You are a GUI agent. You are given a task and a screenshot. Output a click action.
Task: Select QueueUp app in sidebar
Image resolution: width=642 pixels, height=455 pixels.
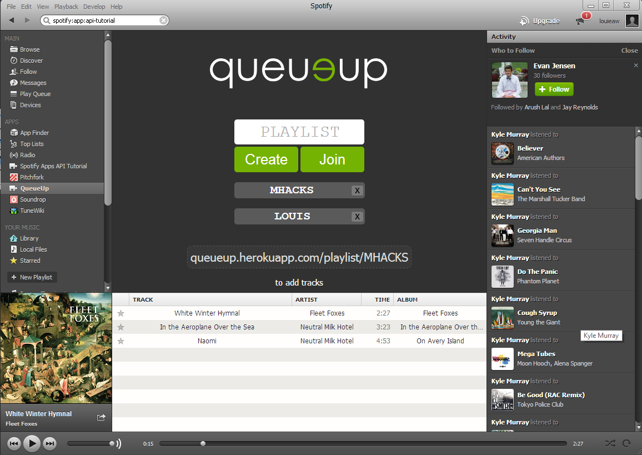[x=34, y=188]
